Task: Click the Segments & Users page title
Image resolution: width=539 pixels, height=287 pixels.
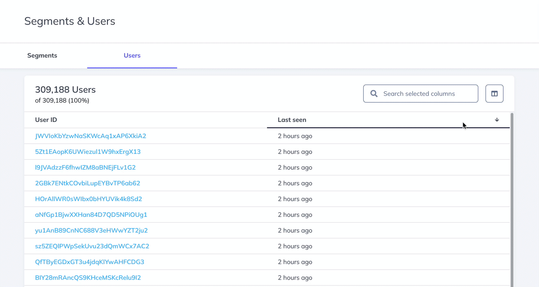Action: [x=70, y=21]
